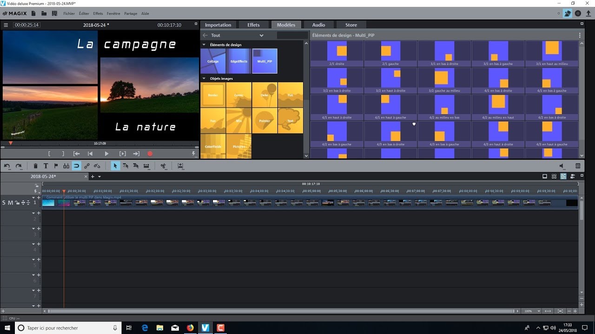Select the Multi_PiP design element
The width and height of the screenshot is (595, 334).
click(264, 61)
